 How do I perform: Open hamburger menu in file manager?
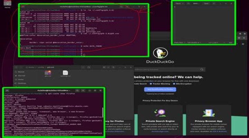(113, 67)
